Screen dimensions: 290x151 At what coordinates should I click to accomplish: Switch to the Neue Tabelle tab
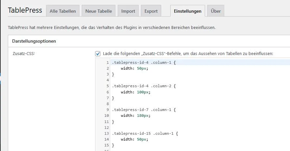tap(99, 11)
